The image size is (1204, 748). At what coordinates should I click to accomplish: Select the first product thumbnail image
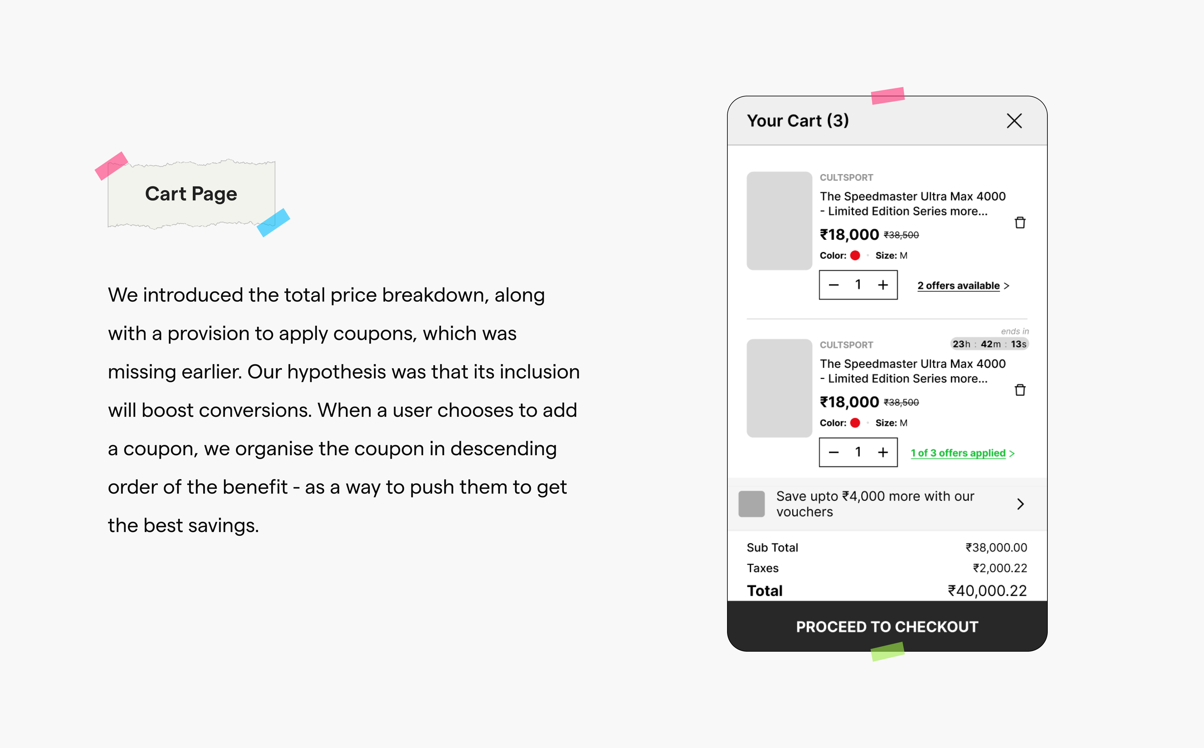[x=779, y=221]
